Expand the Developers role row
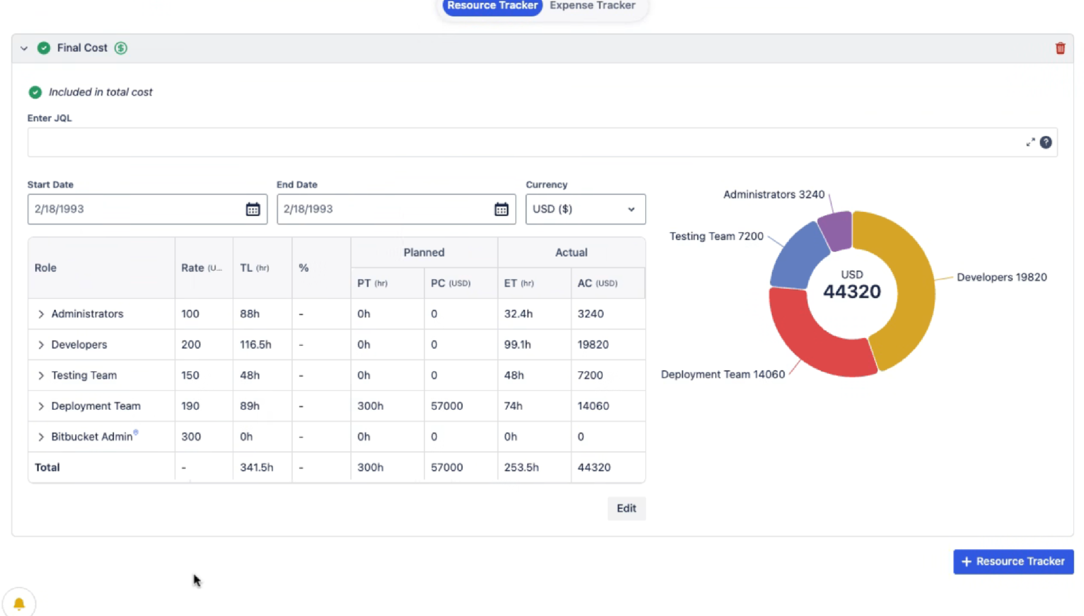 [41, 345]
